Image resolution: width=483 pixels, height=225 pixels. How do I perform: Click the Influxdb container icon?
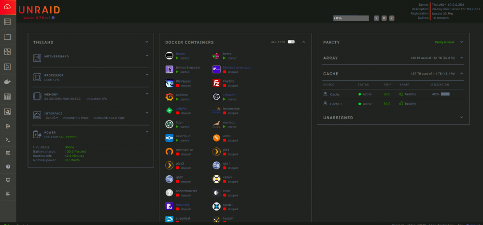click(x=216, y=97)
